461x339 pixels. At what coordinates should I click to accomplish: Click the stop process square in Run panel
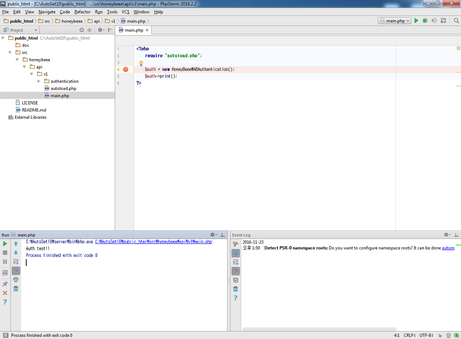pos(5,252)
